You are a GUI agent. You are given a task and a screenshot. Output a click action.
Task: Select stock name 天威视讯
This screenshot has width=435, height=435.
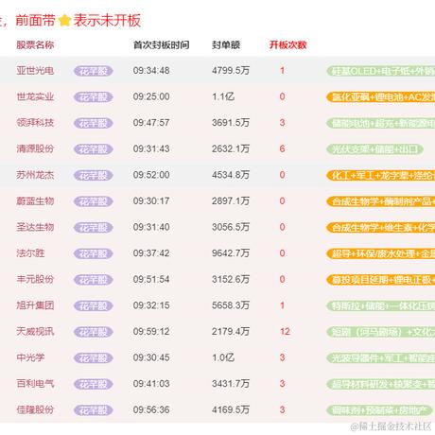click(x=35, y=331)
